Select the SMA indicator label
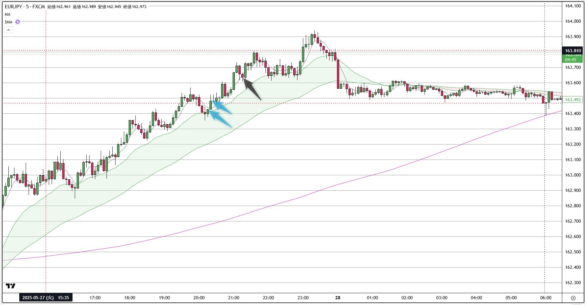 [x=8, y=22]
